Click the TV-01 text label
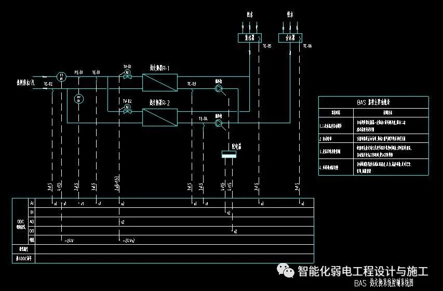The height and width of the screenshot is (291, 443). pyautogui.click(x=127, y=67)
